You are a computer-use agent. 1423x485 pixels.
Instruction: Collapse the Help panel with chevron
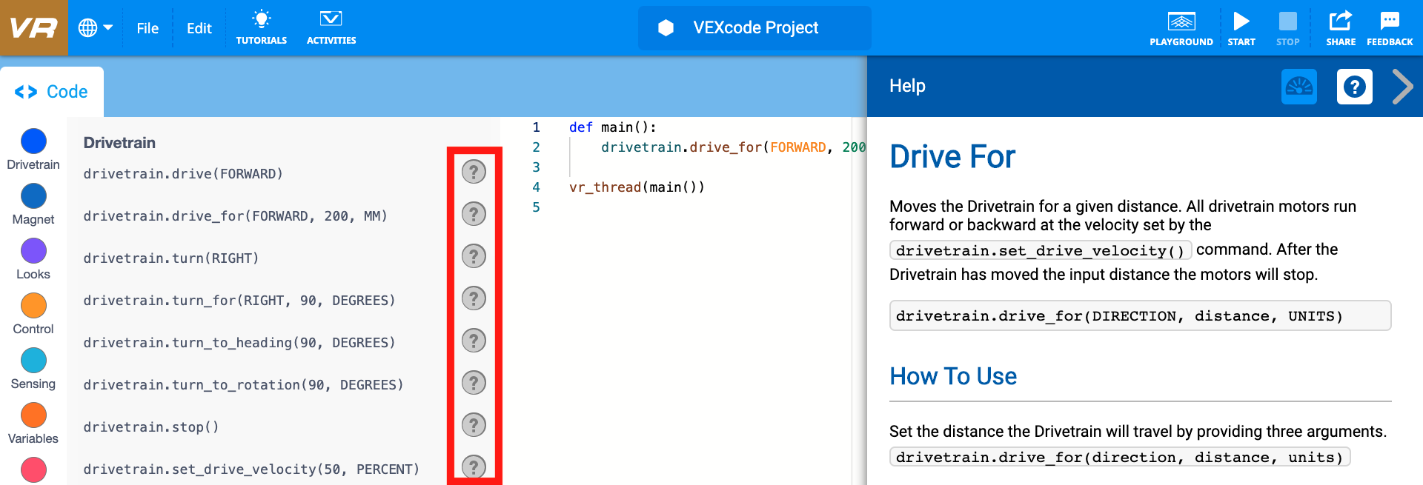tap(1402, 87)
